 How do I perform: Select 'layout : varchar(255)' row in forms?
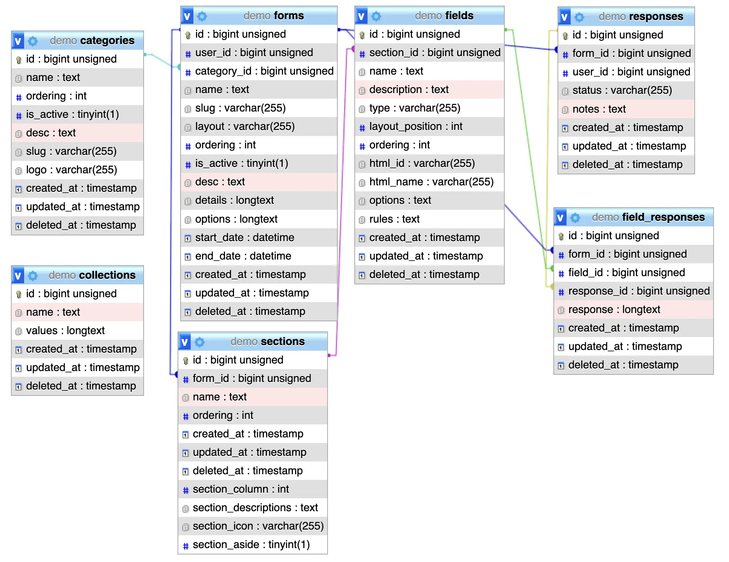click(259, 127)
